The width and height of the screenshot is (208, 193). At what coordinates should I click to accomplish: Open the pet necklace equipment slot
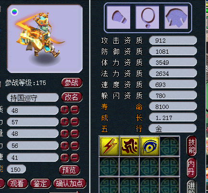[147, 17]
